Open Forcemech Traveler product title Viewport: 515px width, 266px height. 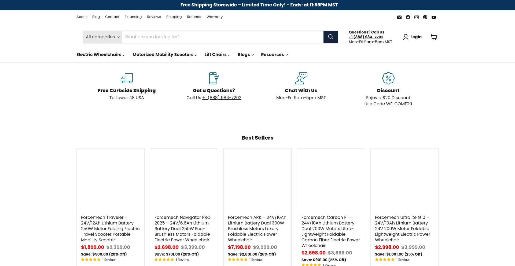coord(110,228)
